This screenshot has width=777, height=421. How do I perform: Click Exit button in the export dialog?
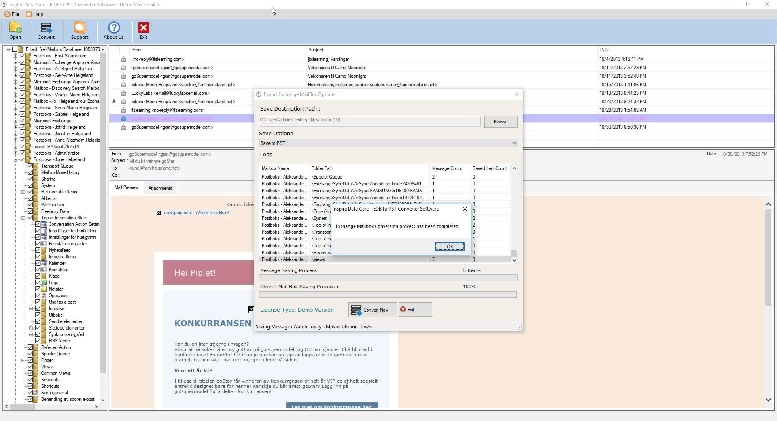(415, 310)
